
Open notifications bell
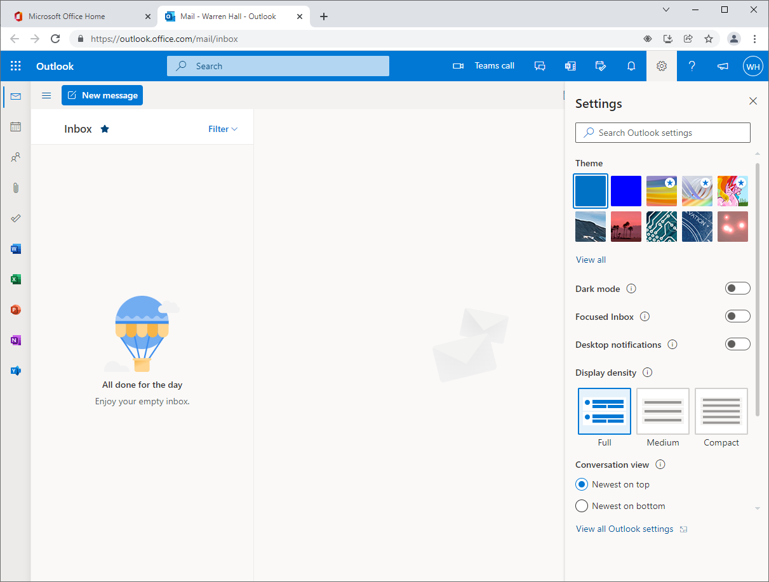(x=631, y=66)
